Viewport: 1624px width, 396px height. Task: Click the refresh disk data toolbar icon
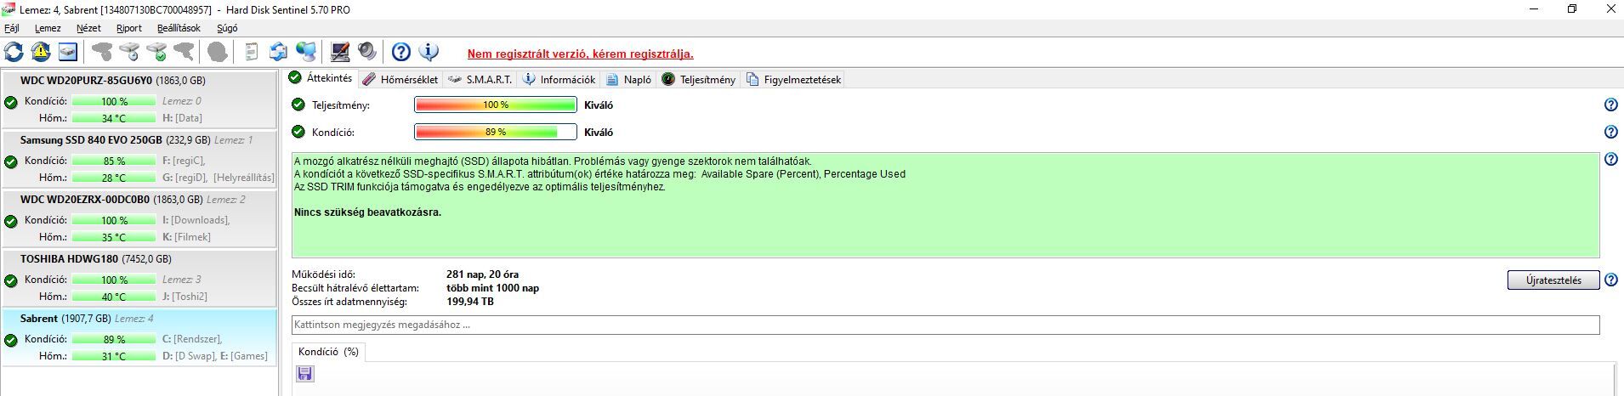pyautogui.click(x=14, y=52)
